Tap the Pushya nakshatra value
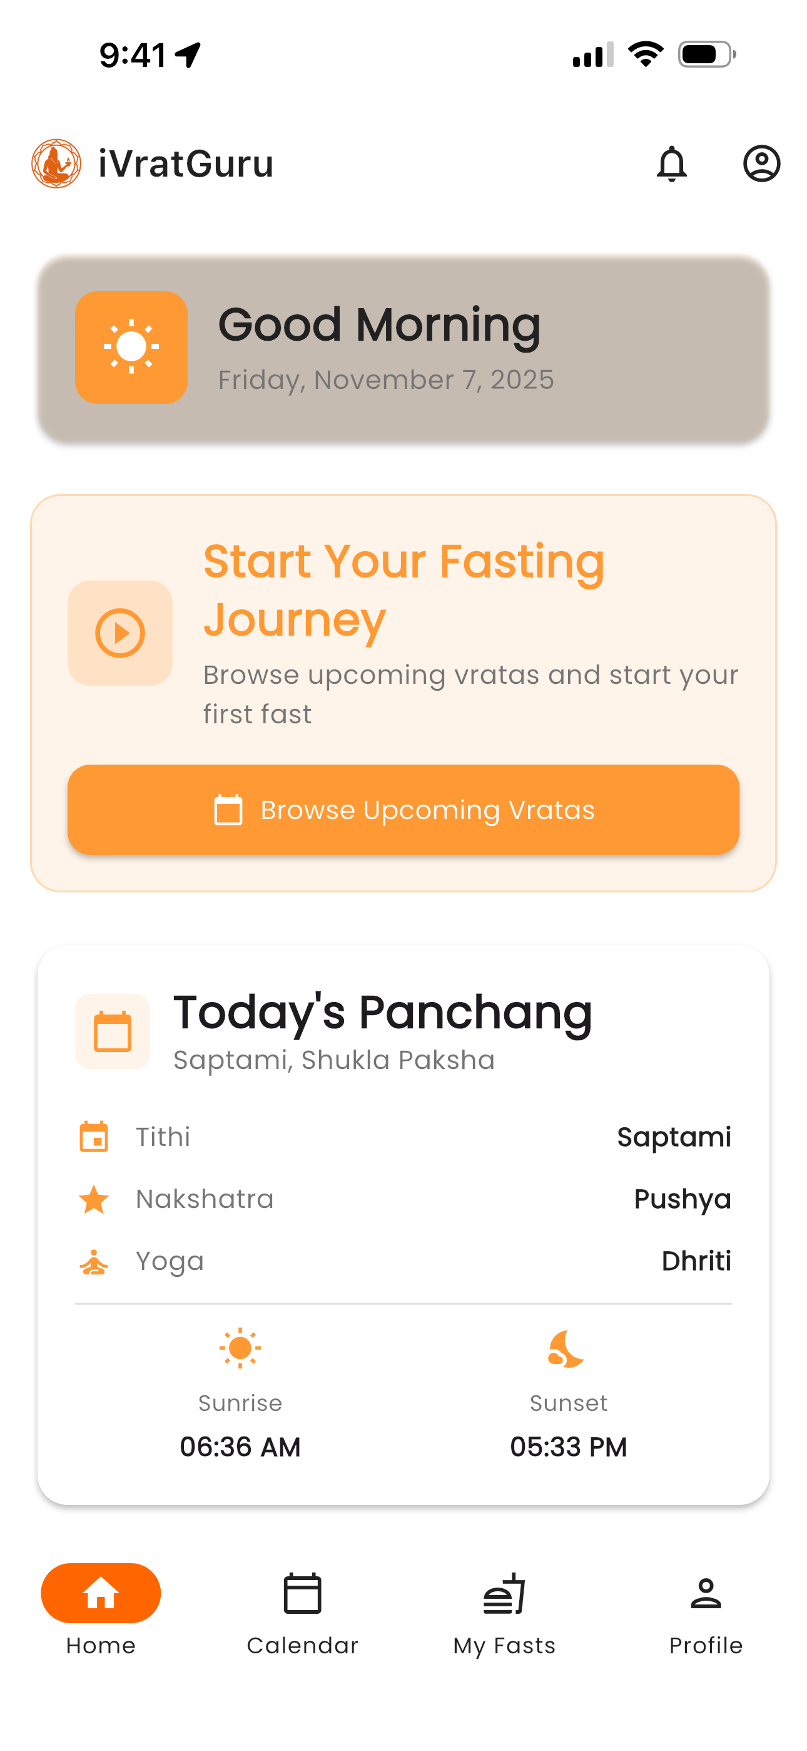Screen dimensions: 807x1751 pos(682,1199)
